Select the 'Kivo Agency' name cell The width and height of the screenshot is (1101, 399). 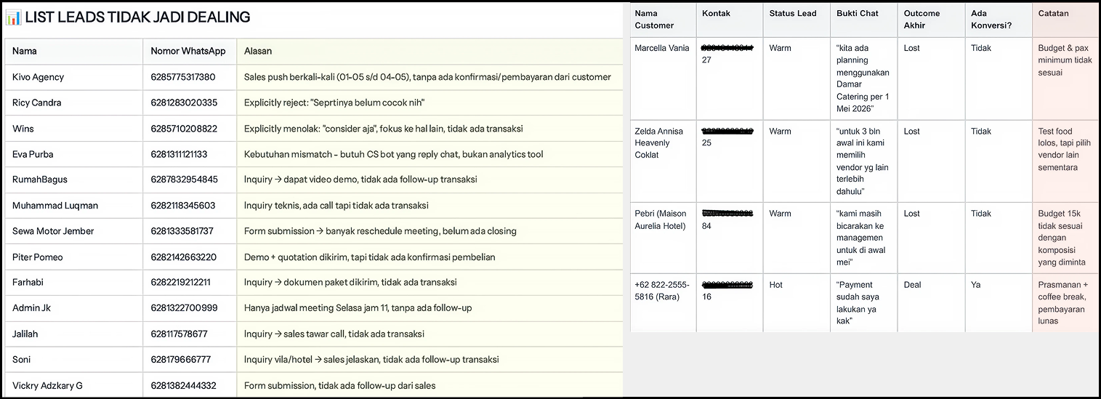[x=73, y=77]
